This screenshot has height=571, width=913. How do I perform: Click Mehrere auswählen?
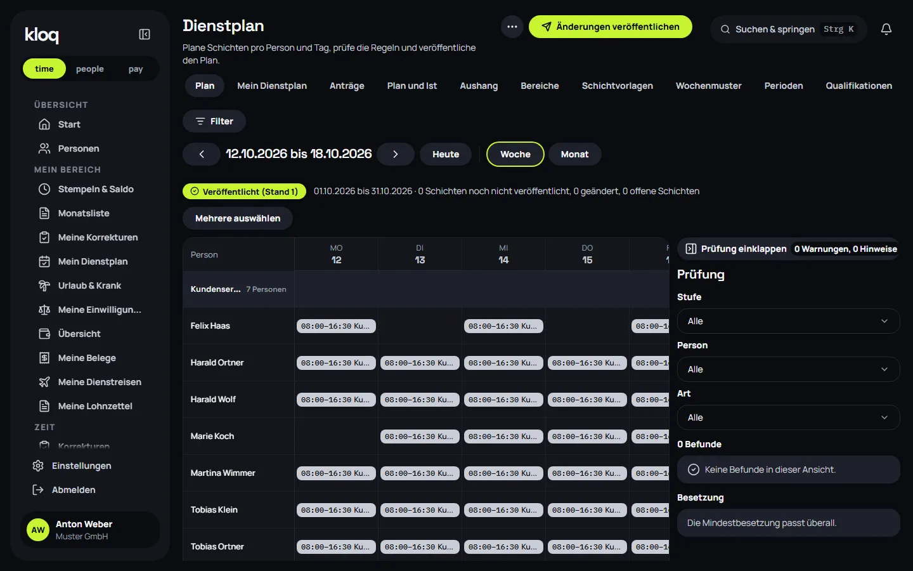pos(238,218)
